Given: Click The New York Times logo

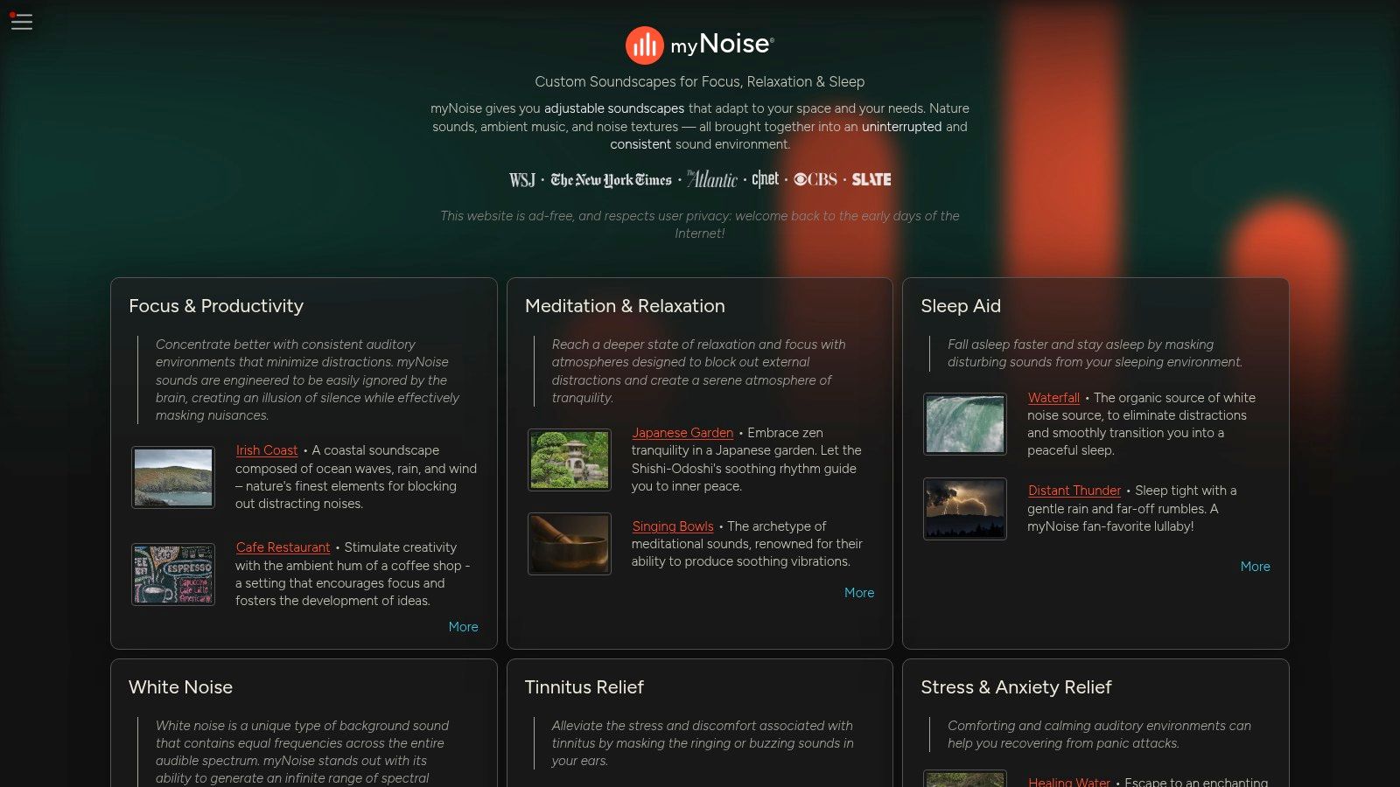Looking at the screenshot, I should (611, 180).
